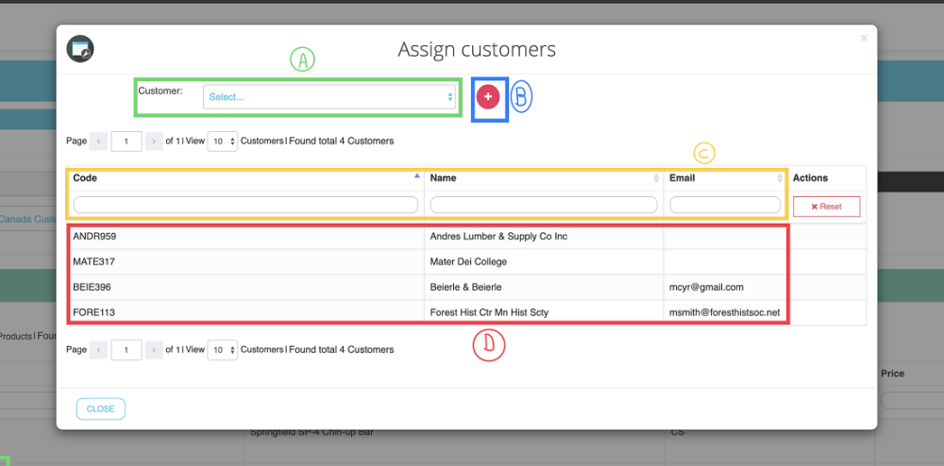Click the msmith@foresthistsoc.net email cell
This screenshot has width=944, height=466.
725,312
